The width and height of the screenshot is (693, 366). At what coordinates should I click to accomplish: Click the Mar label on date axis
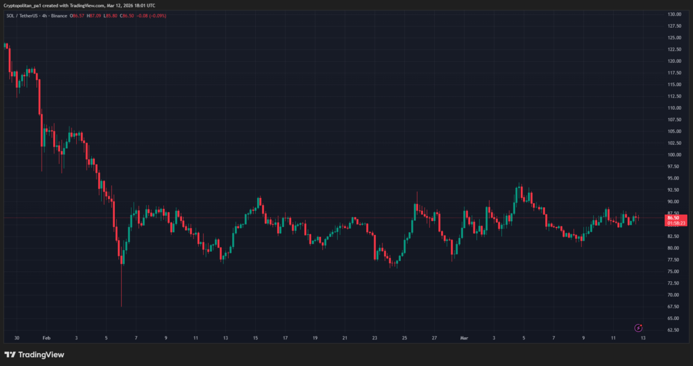click(x=464, y=338)
